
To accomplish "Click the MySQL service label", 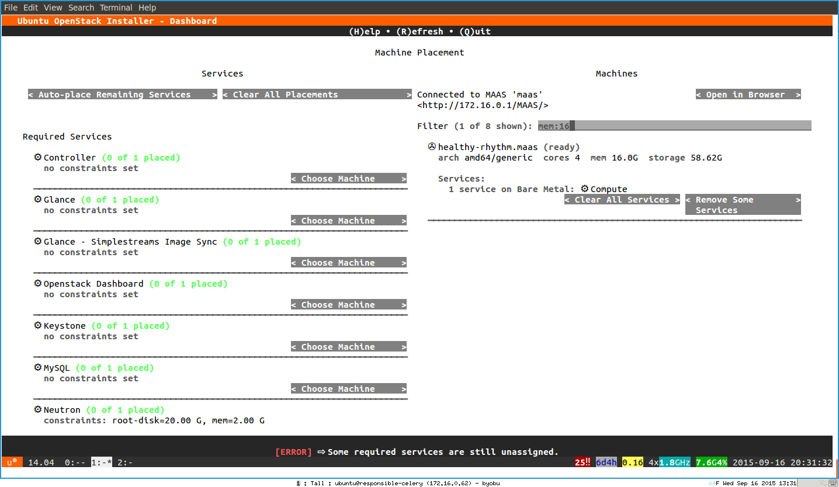I will pos(57,368).
